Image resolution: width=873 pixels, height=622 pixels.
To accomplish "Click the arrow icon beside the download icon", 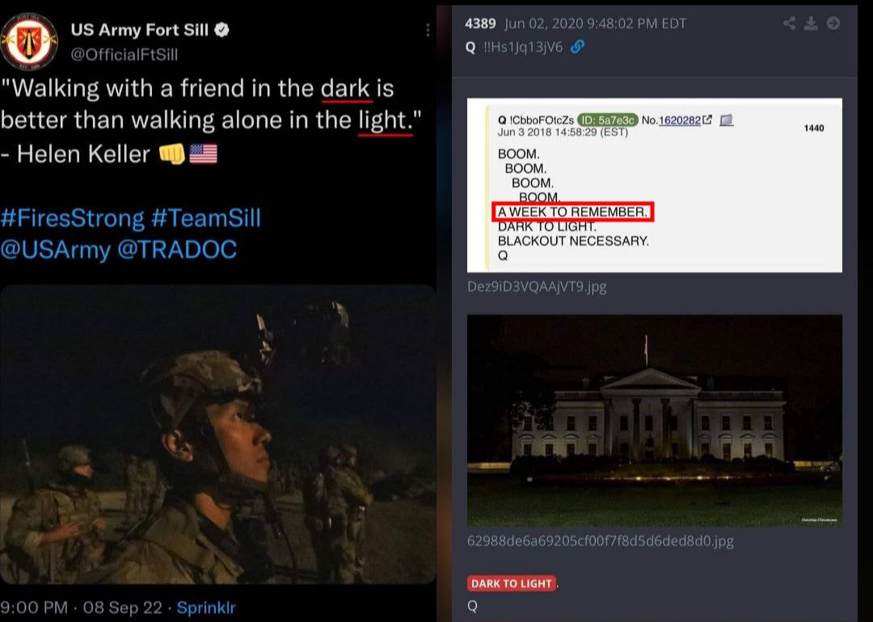I will click(x=833, y=23).
